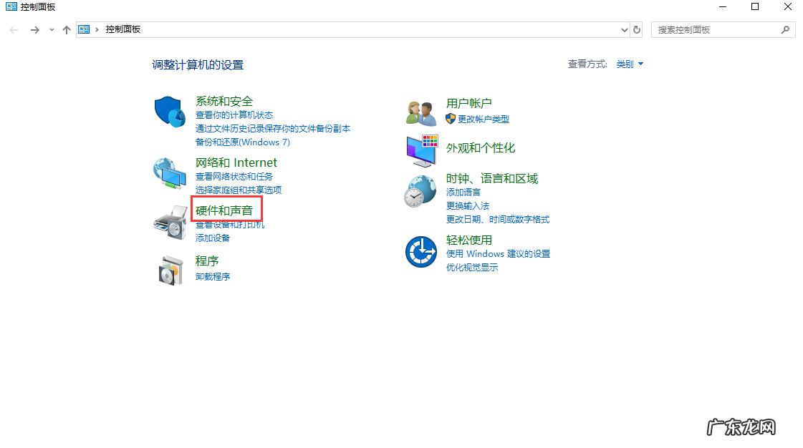The height and width of the screenshot is (448, 803).
Task: Open the 查看方式 类别 dropdown
Action: pyautogui.click(x=630, y=64)
